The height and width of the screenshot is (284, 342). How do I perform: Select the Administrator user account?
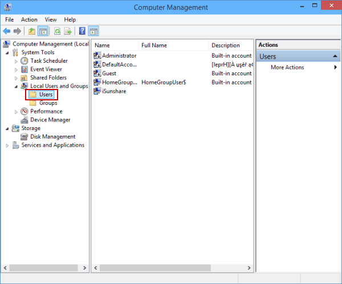(119, 56)
